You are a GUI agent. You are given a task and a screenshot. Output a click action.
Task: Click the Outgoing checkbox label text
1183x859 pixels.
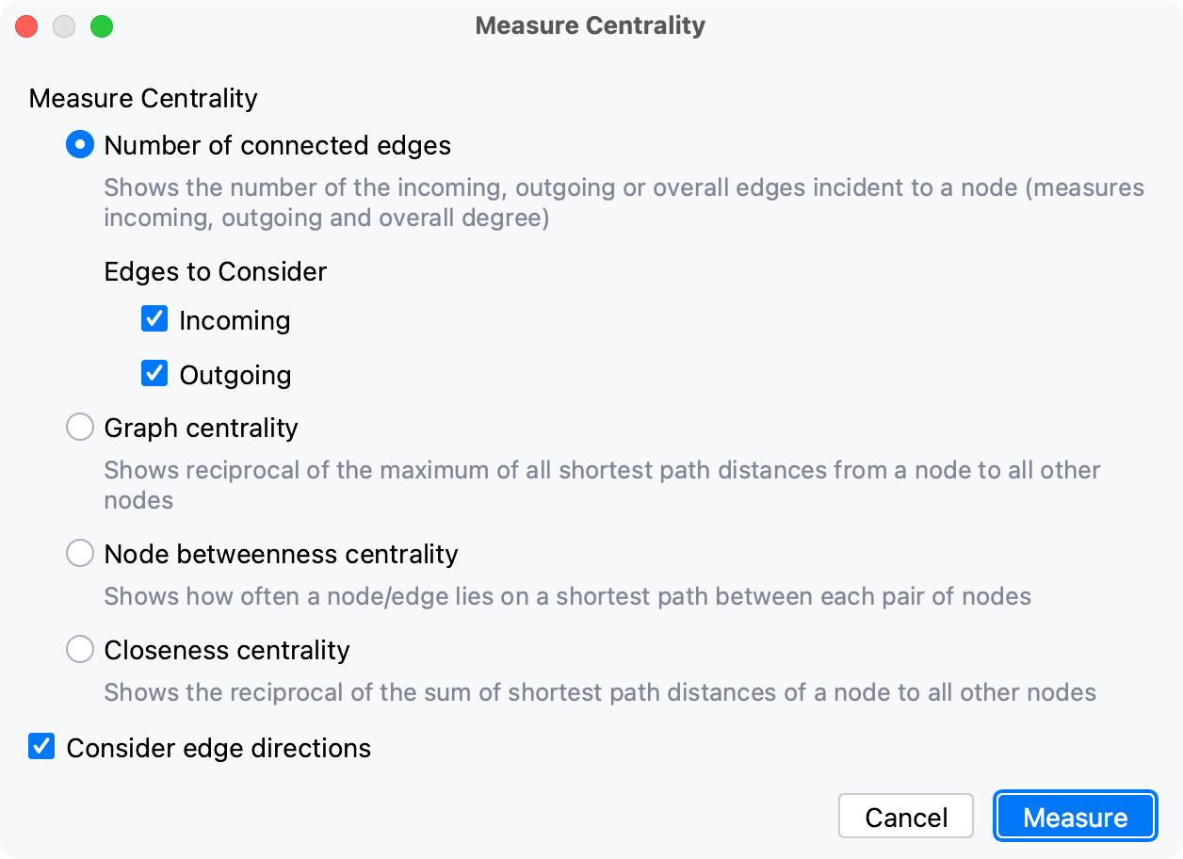[x=235, y=374]
